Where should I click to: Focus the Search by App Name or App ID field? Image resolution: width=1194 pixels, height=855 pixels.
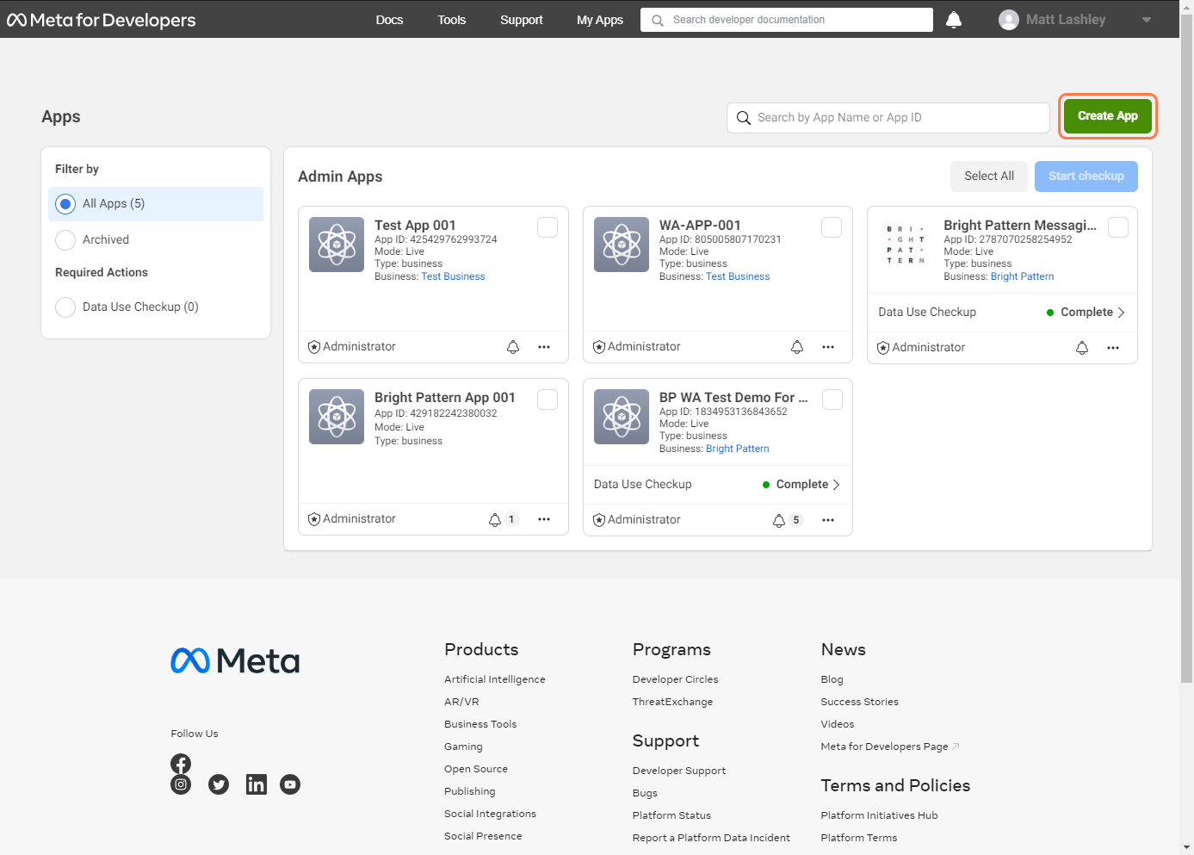click(x=888, y=118)
